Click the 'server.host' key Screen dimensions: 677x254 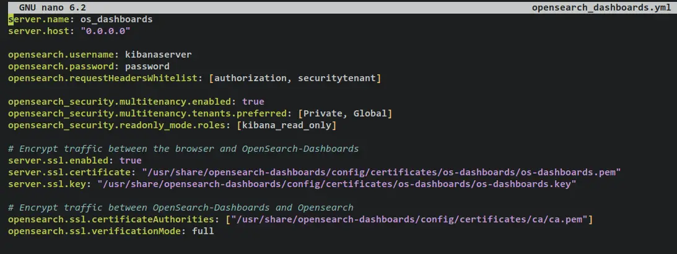(x=39, y=32)
